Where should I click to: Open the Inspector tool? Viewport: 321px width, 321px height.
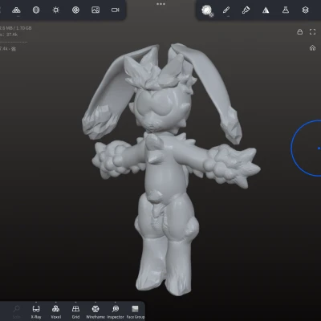(116, 311)
